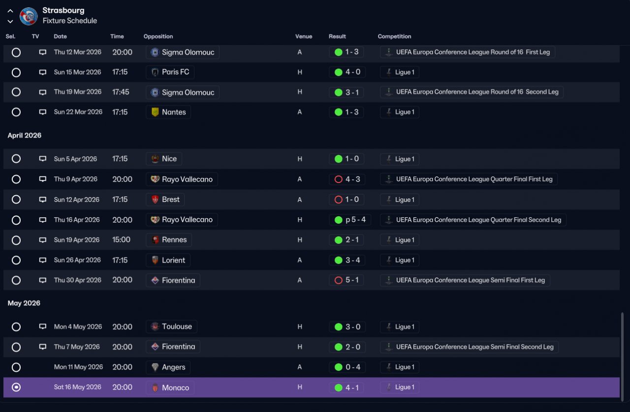The width and height of the screenshot is (630, 412).
Task: Click the Result column header
Action: 337,36
